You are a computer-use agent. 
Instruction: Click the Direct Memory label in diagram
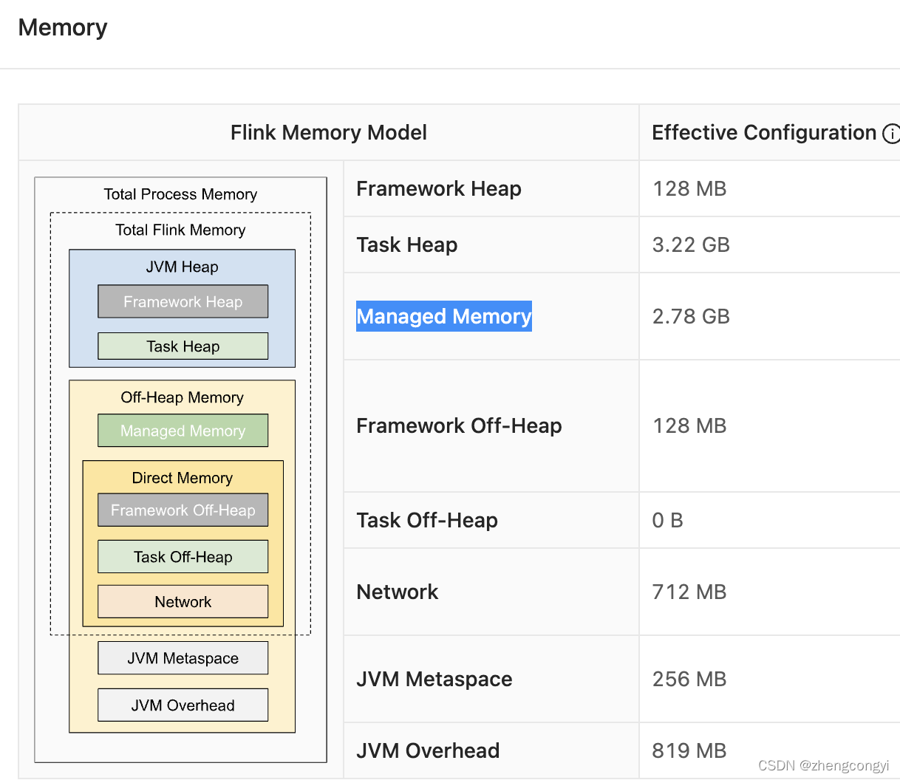point(183,478)
